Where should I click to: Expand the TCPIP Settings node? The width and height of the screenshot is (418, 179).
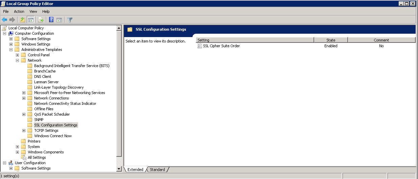point(24,130)
